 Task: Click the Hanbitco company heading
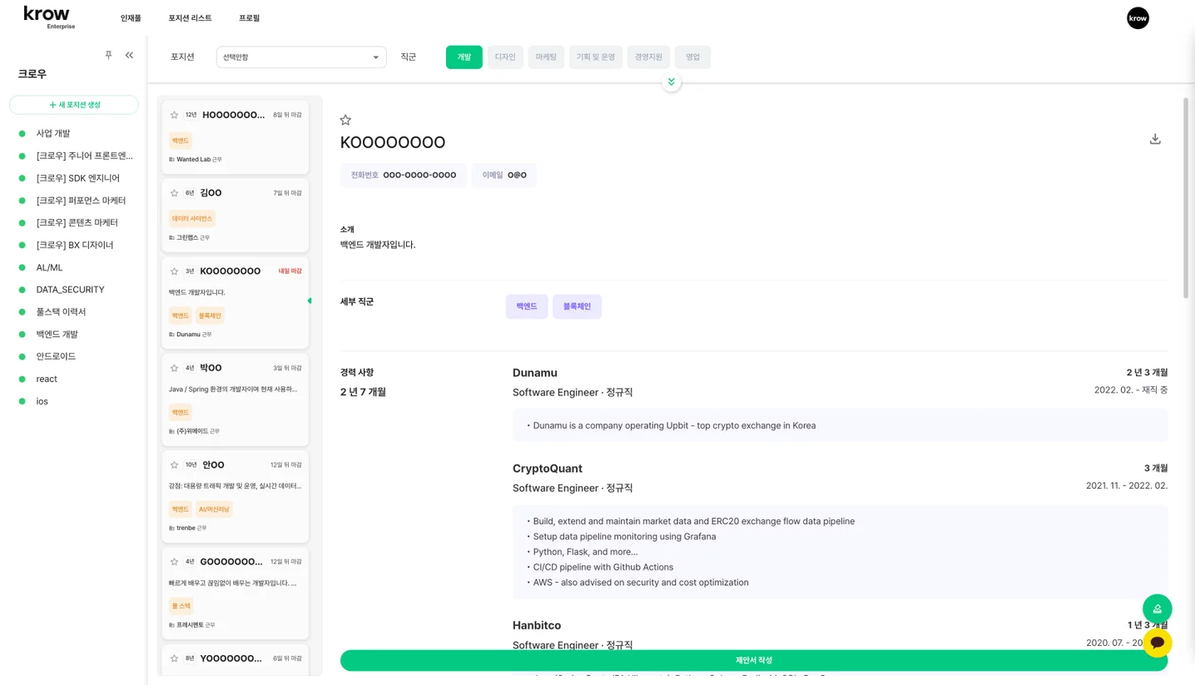click(x=537, y=625)
